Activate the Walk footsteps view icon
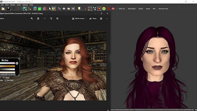The image size is (197, 111). tap(59, 9)
